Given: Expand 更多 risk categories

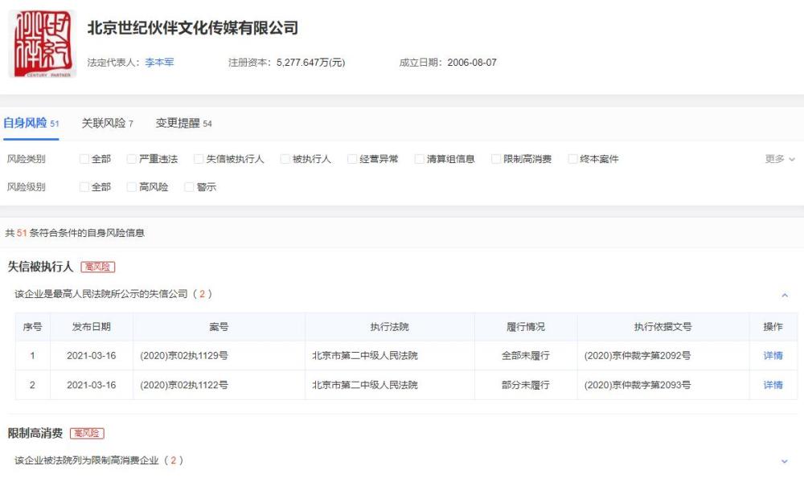Looking at the screenshot, I should point(780,159).
